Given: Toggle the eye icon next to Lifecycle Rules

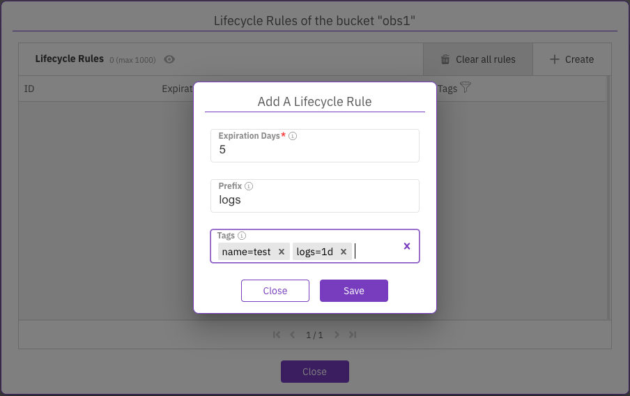Looking at the screenshot, I should (169, 59).
